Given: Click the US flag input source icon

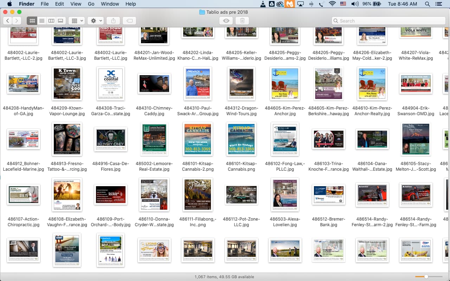Looking at the screenshot, I should 343,4.
